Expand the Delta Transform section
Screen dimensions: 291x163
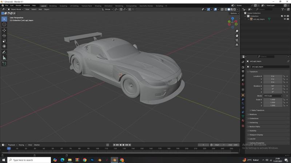pos(258,110)
